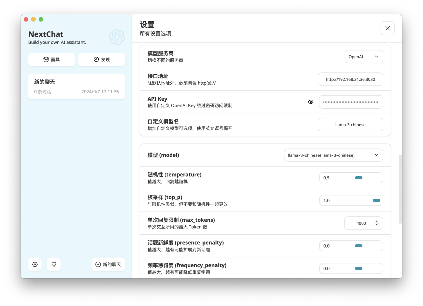
Task: Click the '0 条对话' text
Action: pos(43,92)
